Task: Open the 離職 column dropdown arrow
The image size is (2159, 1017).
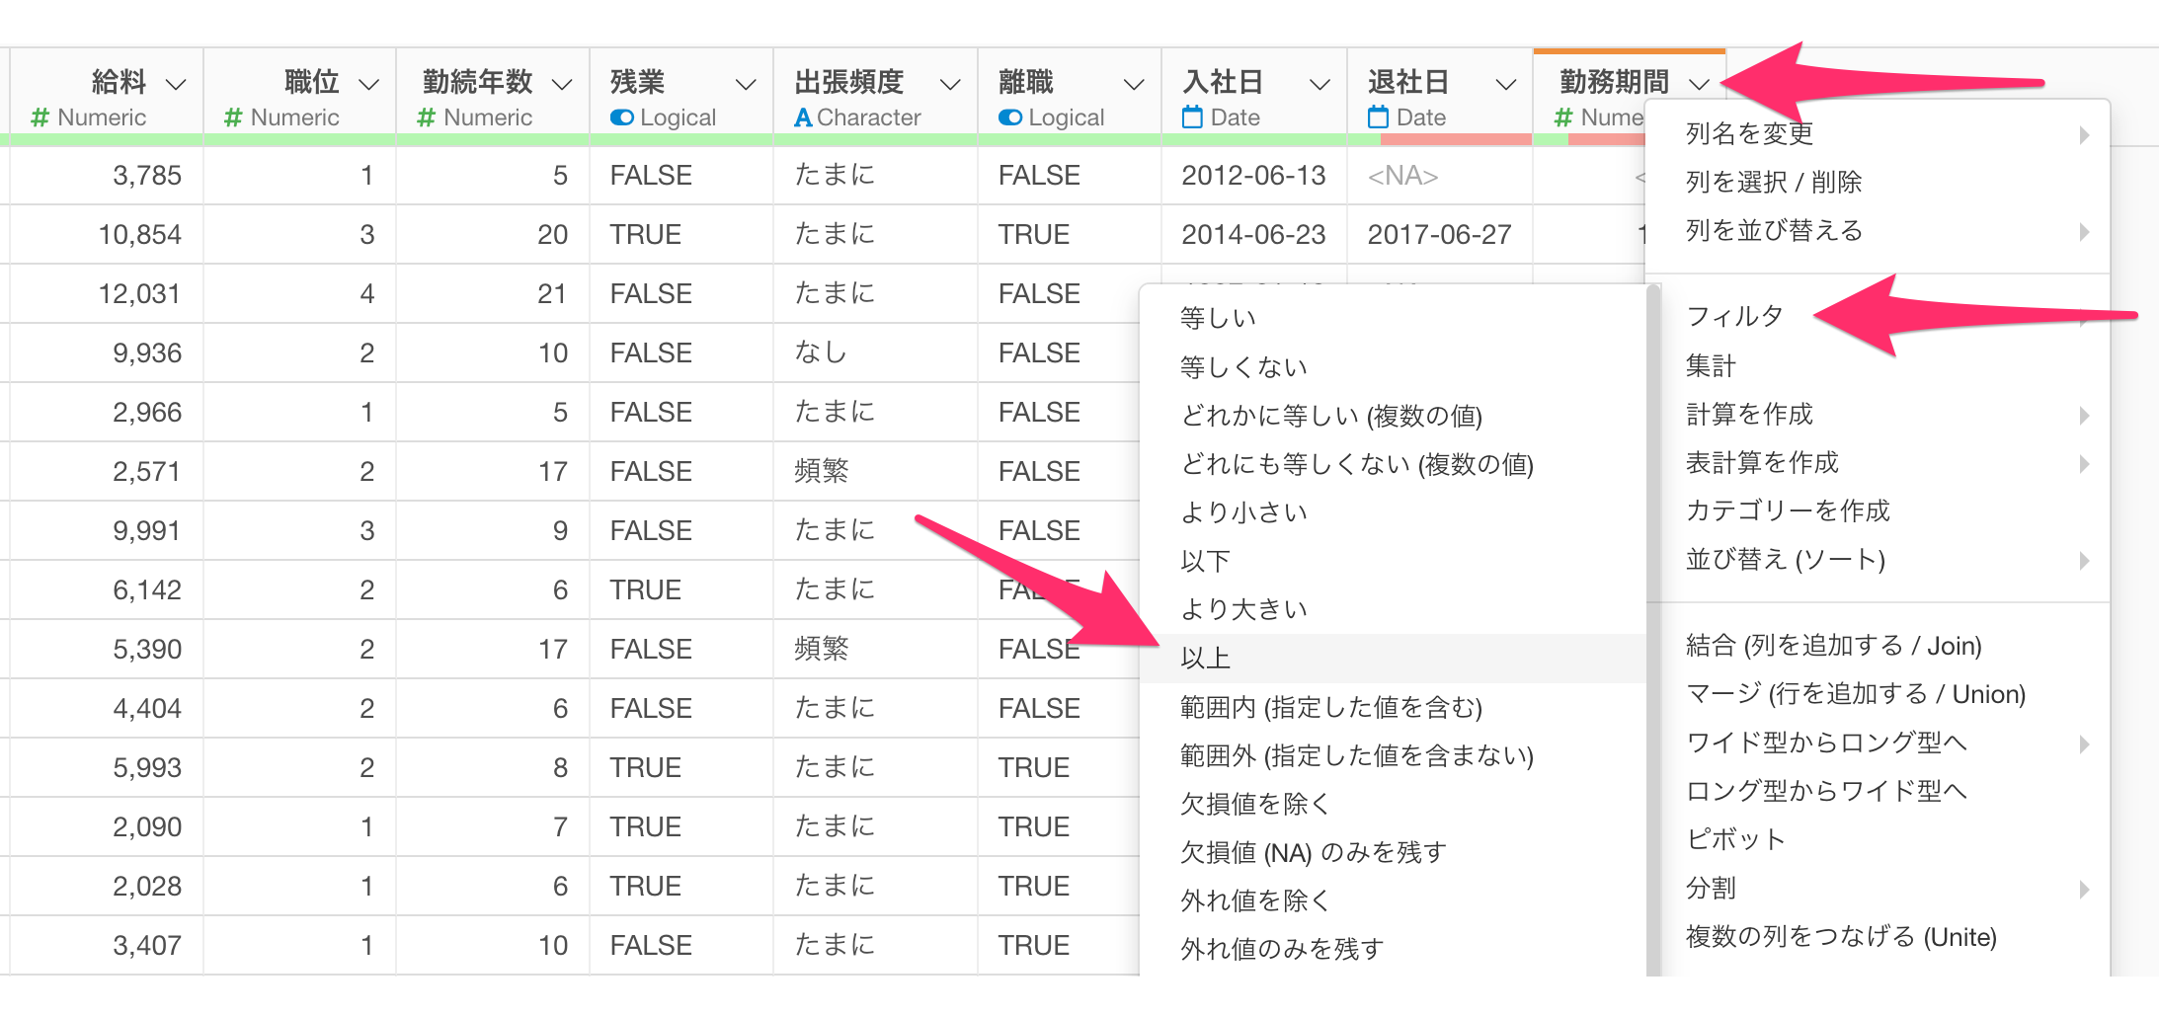Action: tap(1134, 84)
